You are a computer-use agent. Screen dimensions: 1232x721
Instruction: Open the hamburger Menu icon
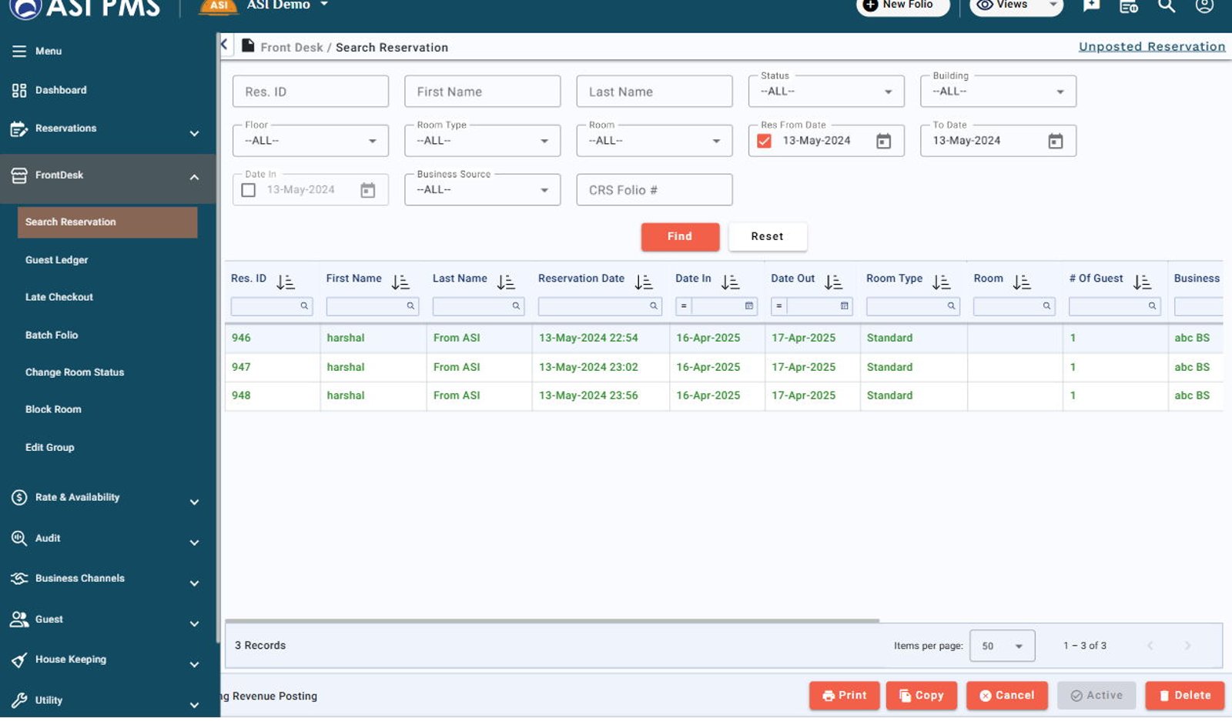(x=19, y=52)
